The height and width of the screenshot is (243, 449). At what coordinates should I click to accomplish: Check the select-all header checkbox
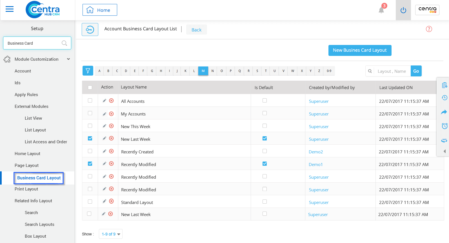click(90, 87)
